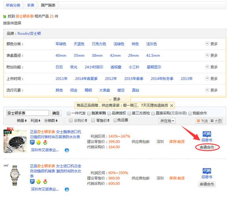Click blue chat icon beside first 深圳市艾诺表业 seller

point(67,150)
